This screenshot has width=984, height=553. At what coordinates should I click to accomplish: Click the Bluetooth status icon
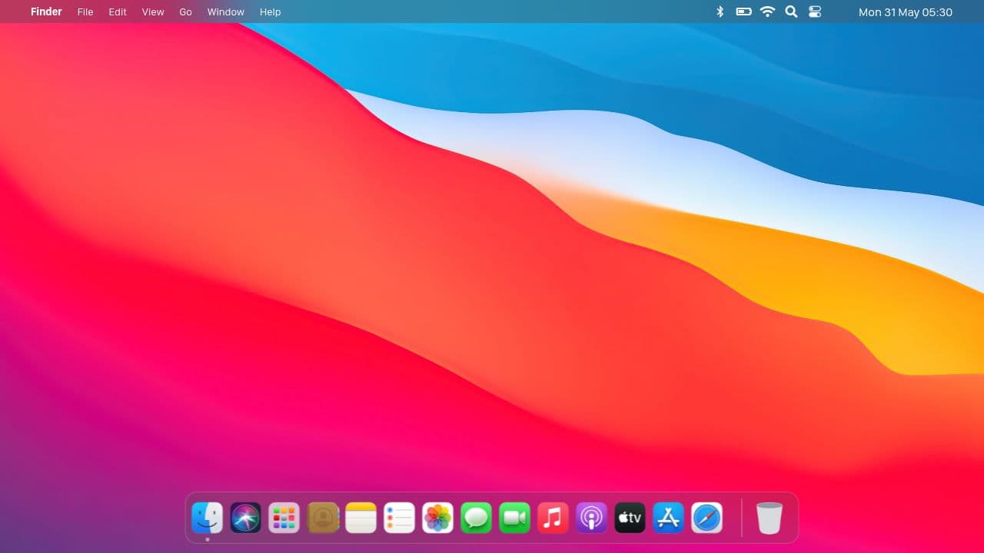tap(720, 12)
